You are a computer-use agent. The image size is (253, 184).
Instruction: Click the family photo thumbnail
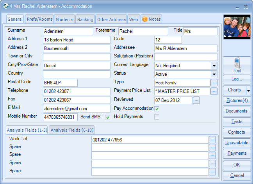237,27
